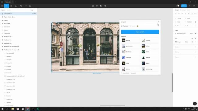The image size is (198, 111).
Task: Select the Text tool
Action: pyautogui.click(x=26, y=6)
